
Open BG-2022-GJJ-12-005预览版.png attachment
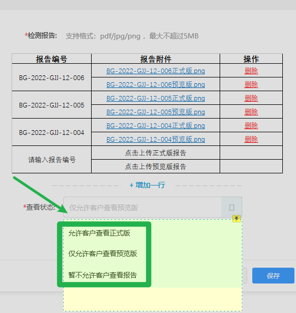[155, 112]
